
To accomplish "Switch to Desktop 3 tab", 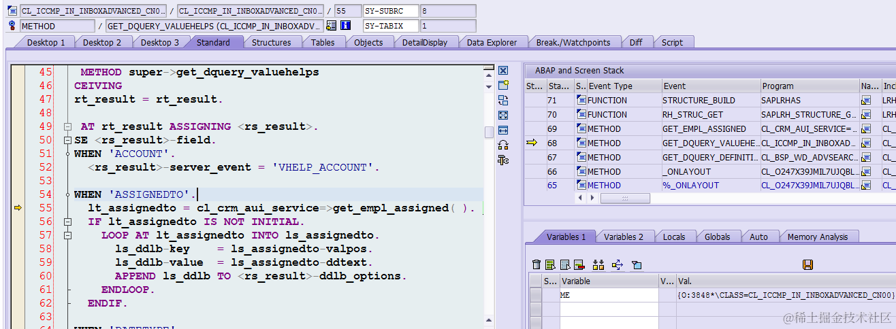I will (x=160, y=42).
